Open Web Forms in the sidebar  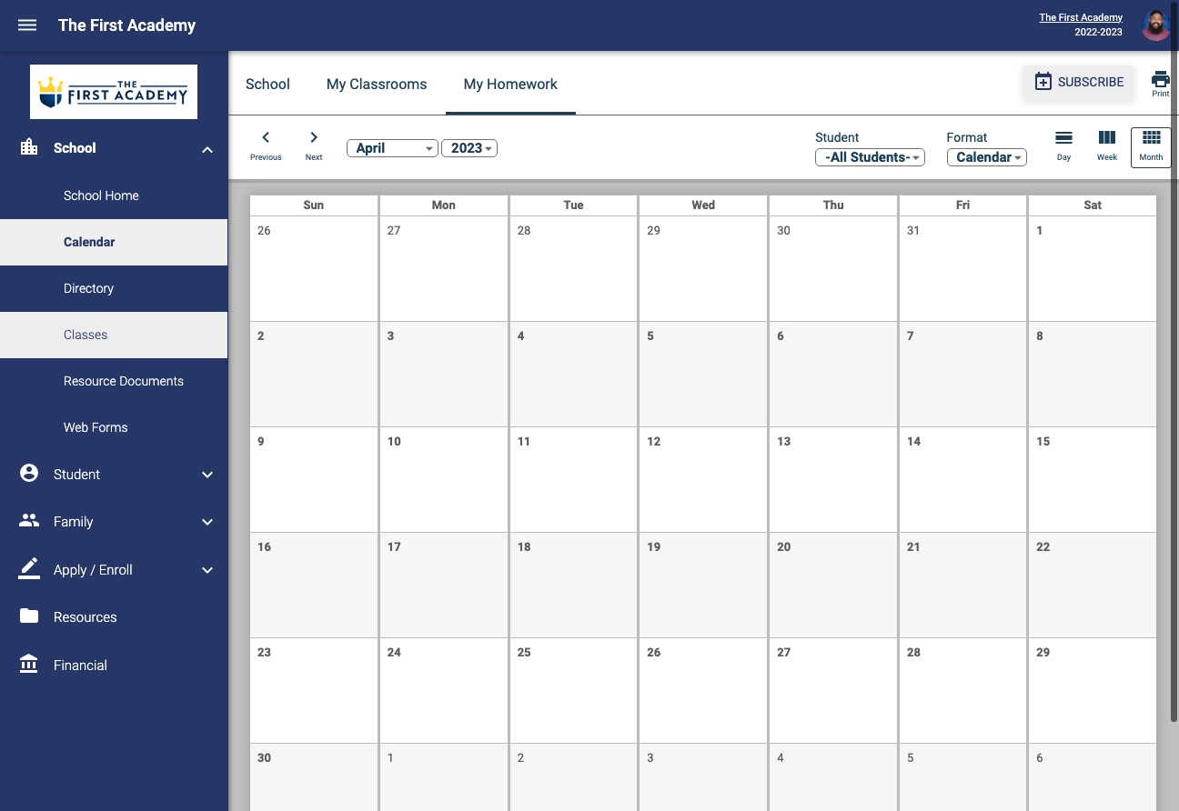tap(114, 427)
